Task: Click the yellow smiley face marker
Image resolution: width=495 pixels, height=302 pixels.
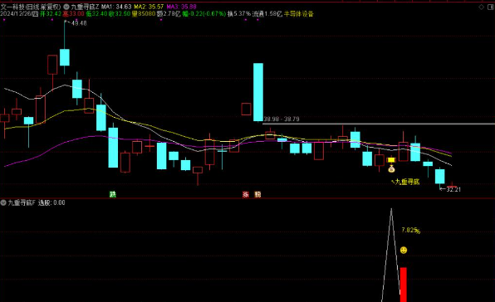Action: (404, 251)
